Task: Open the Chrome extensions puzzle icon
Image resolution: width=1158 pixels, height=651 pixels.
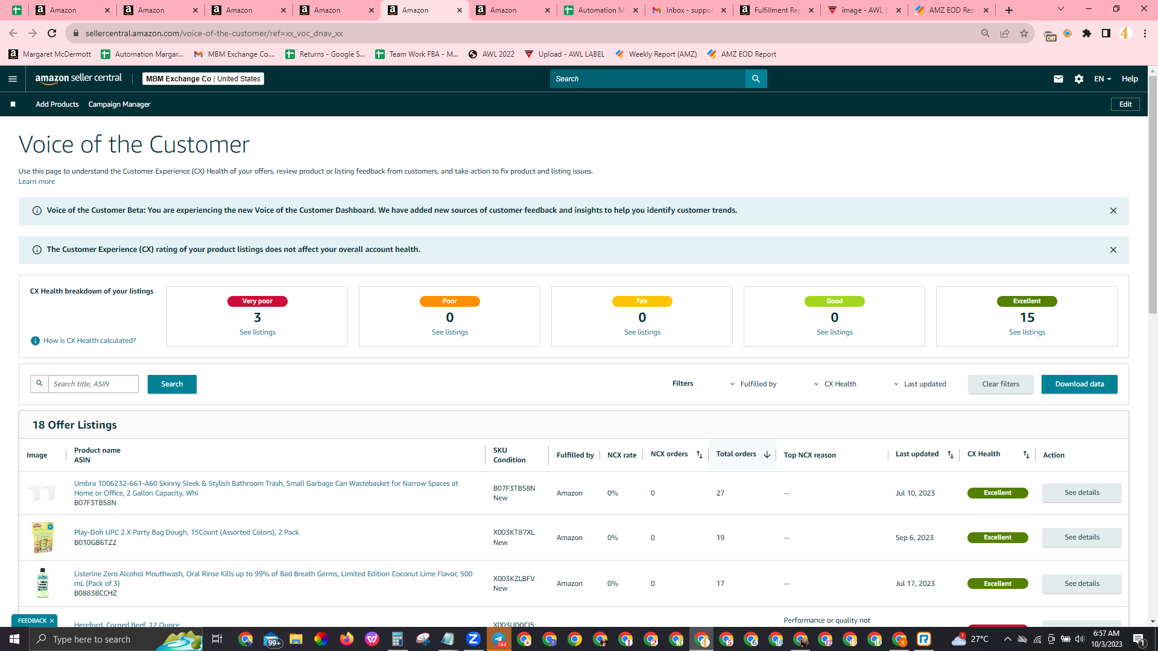Action: click(1087, 33)
